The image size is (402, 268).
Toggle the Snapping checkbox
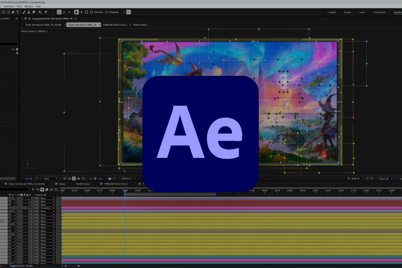[x=107, y=12]
